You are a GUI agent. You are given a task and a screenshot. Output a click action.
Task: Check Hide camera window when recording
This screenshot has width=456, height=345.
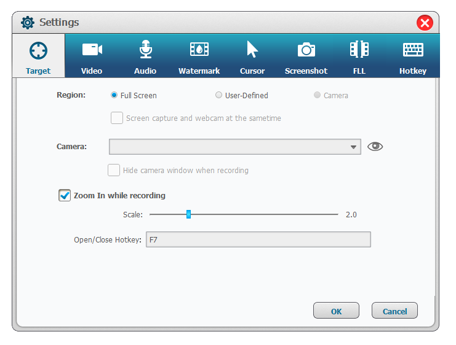[x=114, y=170]
